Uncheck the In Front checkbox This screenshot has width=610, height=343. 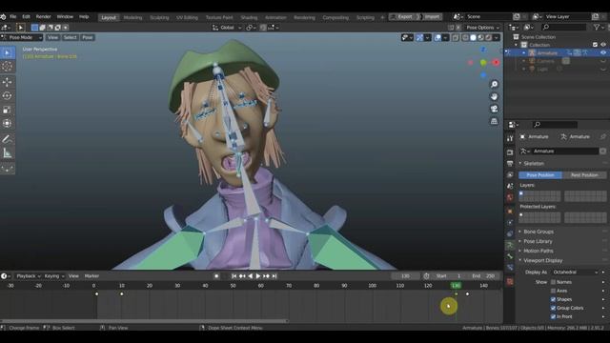pyautogui.click(x=553, y=316)
